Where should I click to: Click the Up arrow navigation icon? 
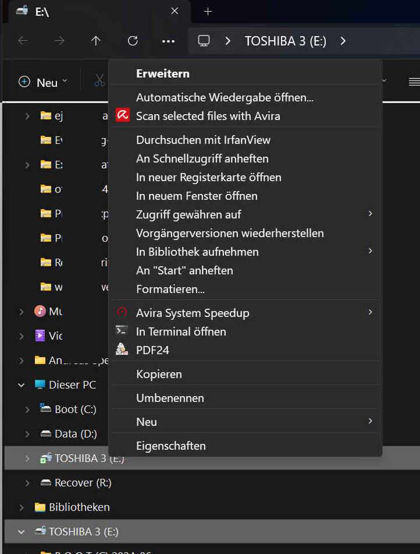[x=95, y=41]
